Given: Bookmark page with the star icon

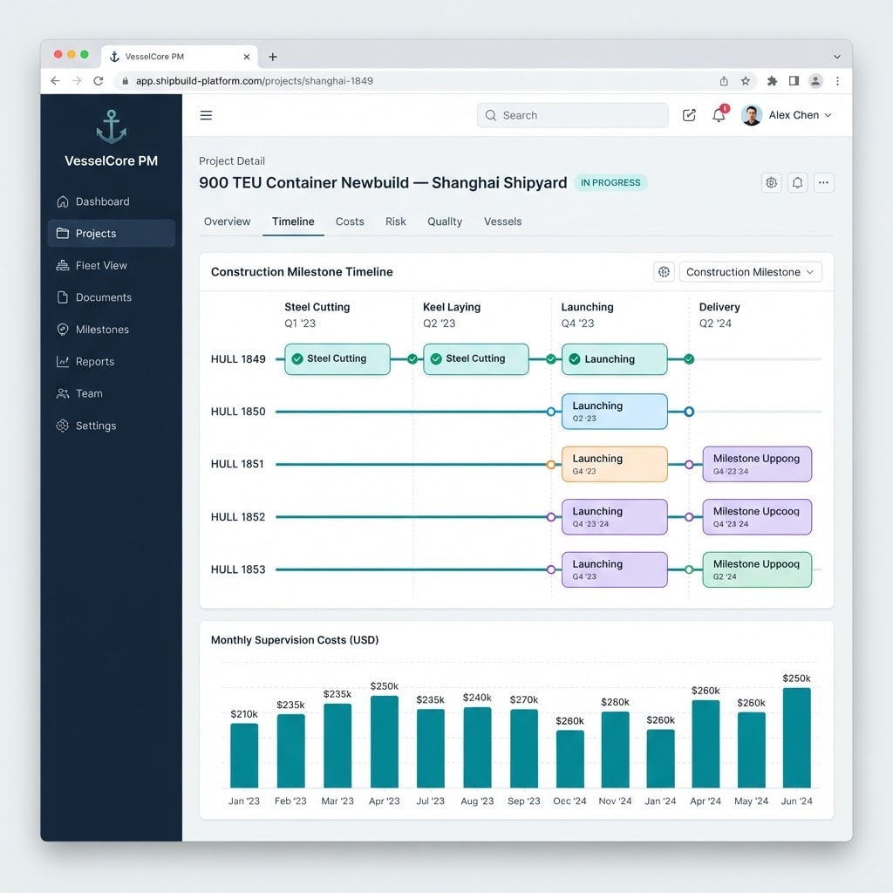Looking at the screenshot, I should pyautogui.click(x=746, y=81).
